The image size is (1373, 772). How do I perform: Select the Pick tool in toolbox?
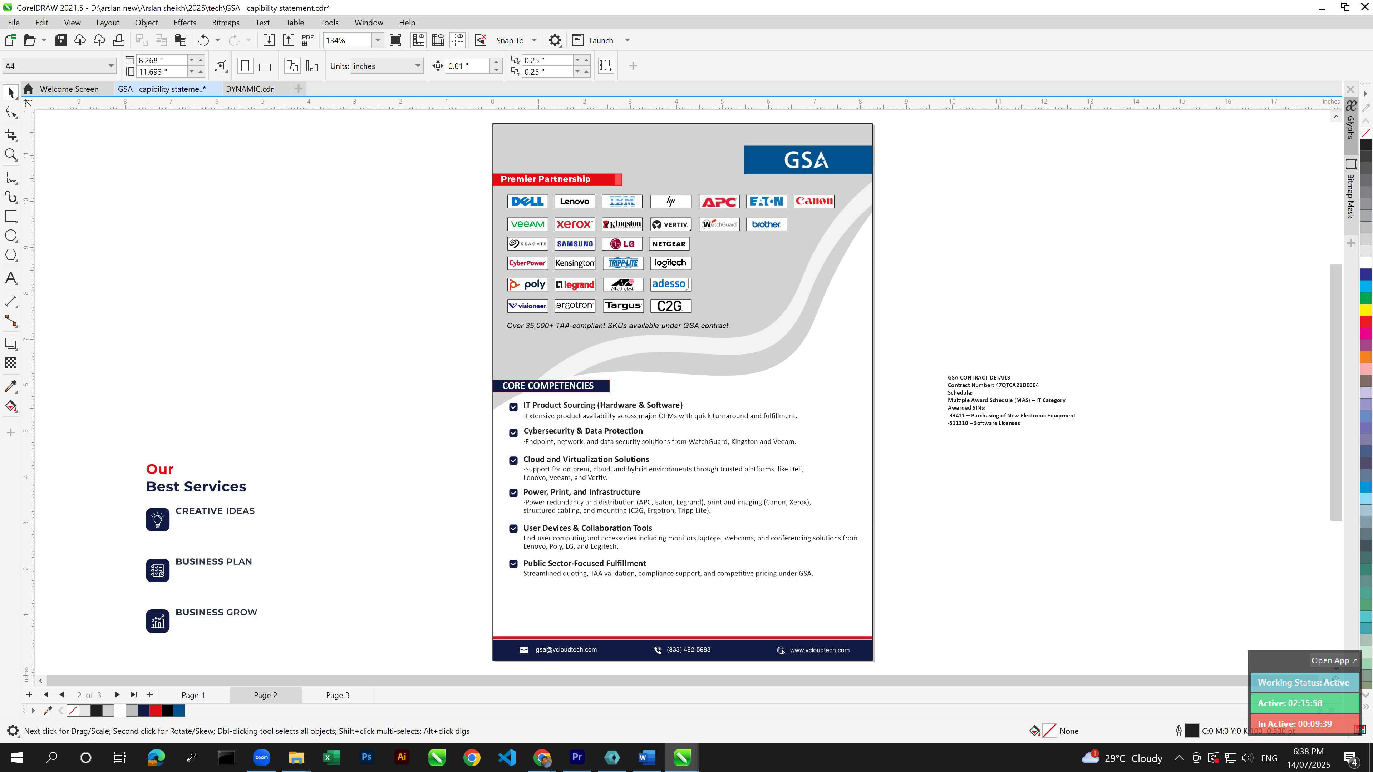(x=11, y=93)
